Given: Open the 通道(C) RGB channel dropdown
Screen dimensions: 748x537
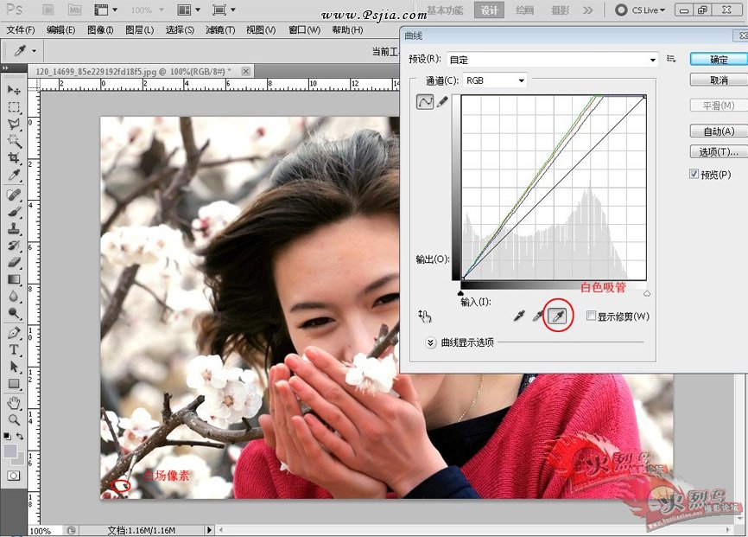Looking at the screenshot, I should click(495, 80).
